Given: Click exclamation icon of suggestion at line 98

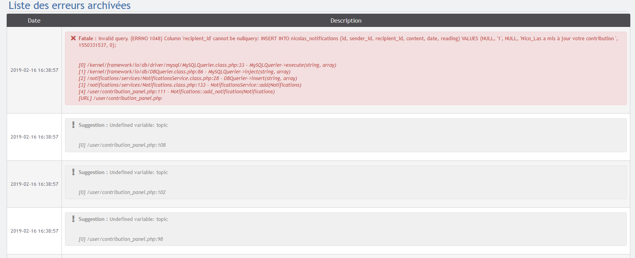Looking at the screenshot, I should [x=73, y=219].
